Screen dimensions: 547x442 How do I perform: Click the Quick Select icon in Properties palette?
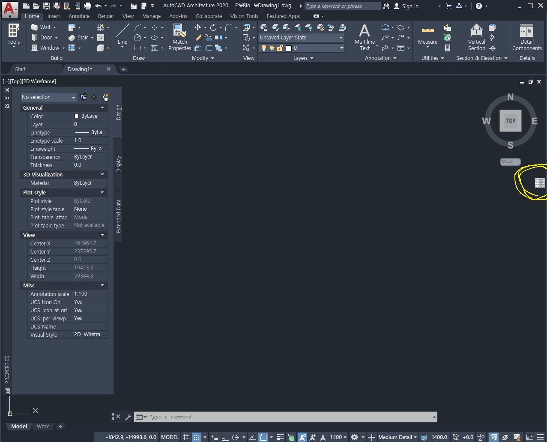point(105,97)
